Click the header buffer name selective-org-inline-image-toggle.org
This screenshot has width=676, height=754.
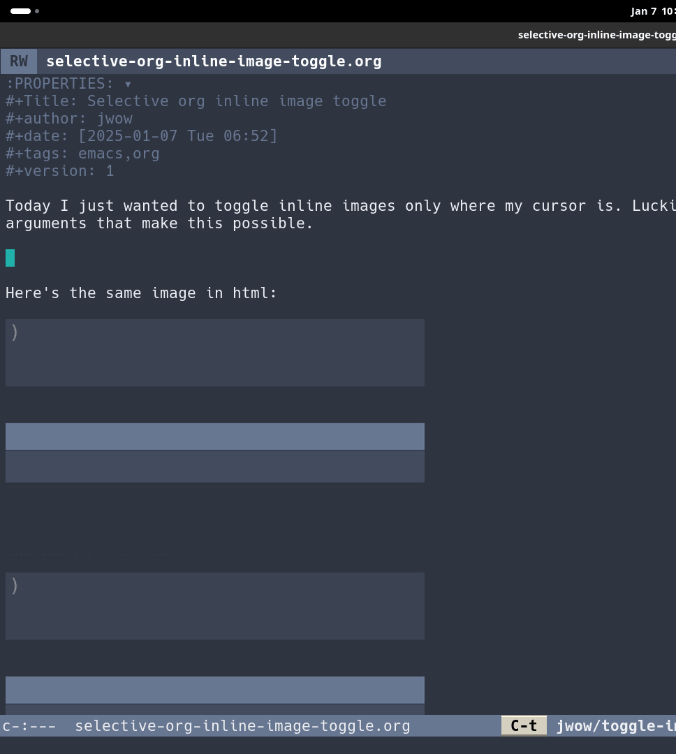(x=214, y=61)
